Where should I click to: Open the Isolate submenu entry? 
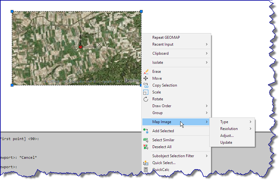tap(157, 62)
